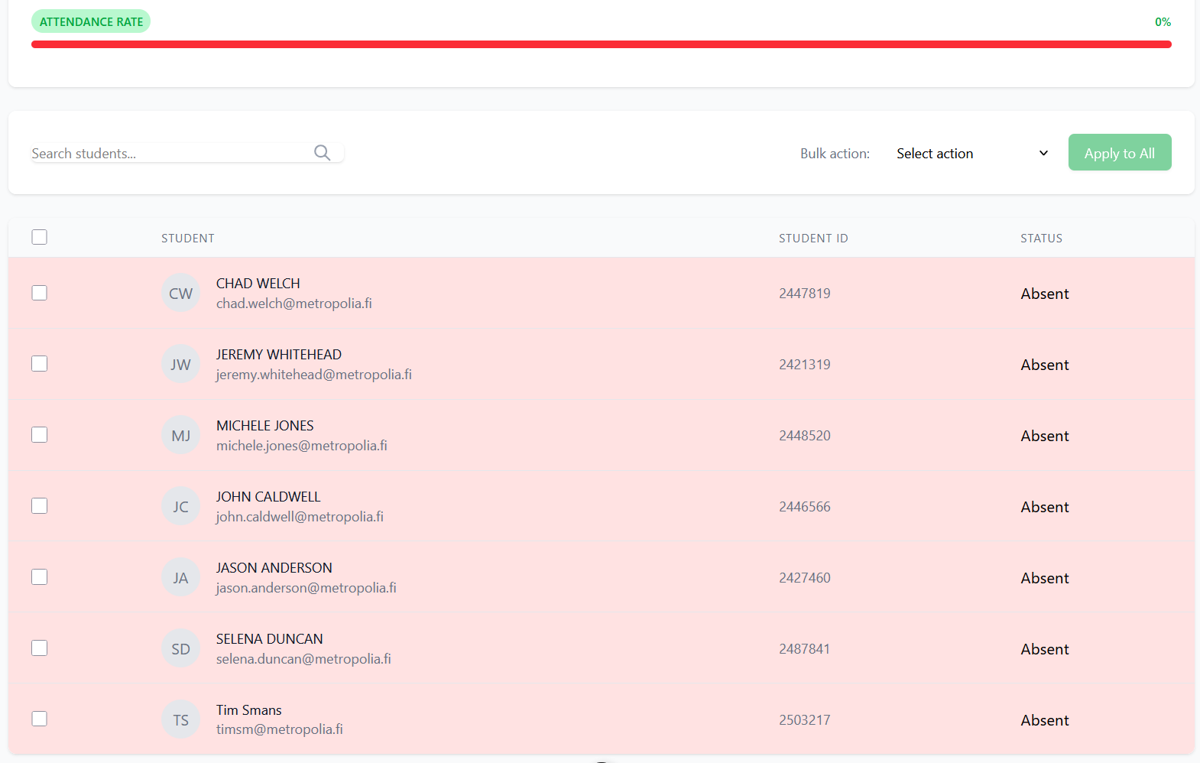Mark the checkbox for Jason Anderson

tap(40, 577)
